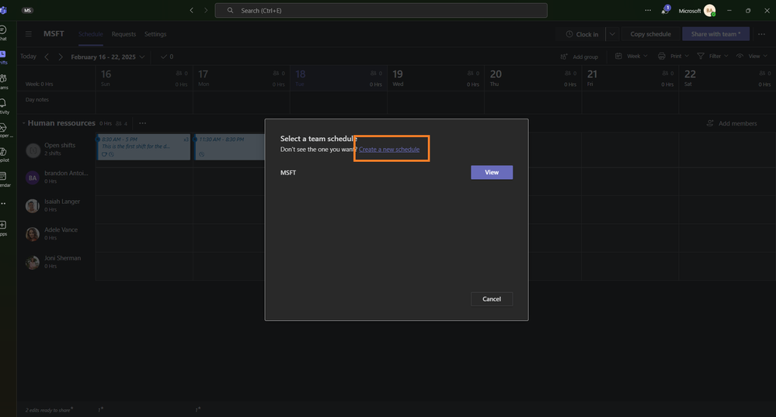776x417 pixels.
Task: Open notifications bell icon
Action: [x=665, y=10]
